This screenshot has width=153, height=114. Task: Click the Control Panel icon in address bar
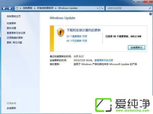point(17,8)
